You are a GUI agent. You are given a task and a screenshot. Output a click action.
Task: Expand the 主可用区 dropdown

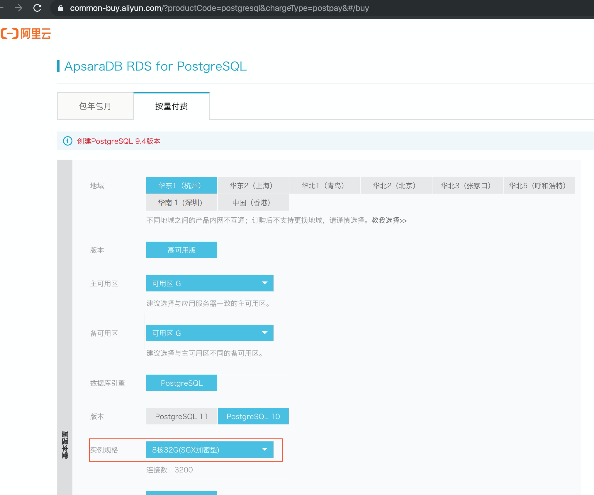click(210, 283)
